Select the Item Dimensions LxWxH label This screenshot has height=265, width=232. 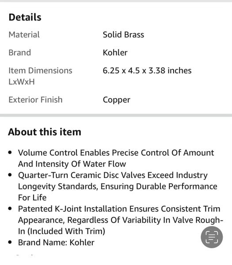pyautogui.click(x=40, y=76)
